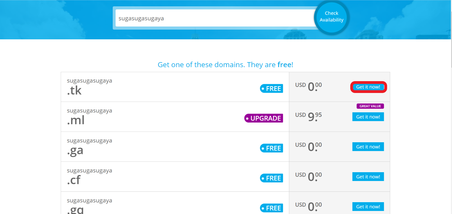Click the purple UPGRADE badge
This screenshot has width=452, height=214.
click(264, 118)
